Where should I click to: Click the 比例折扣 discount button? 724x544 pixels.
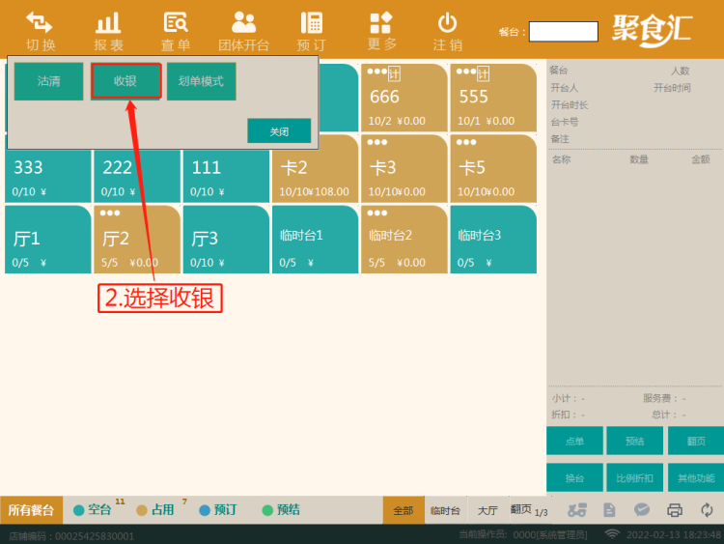(x=634, y=477)
